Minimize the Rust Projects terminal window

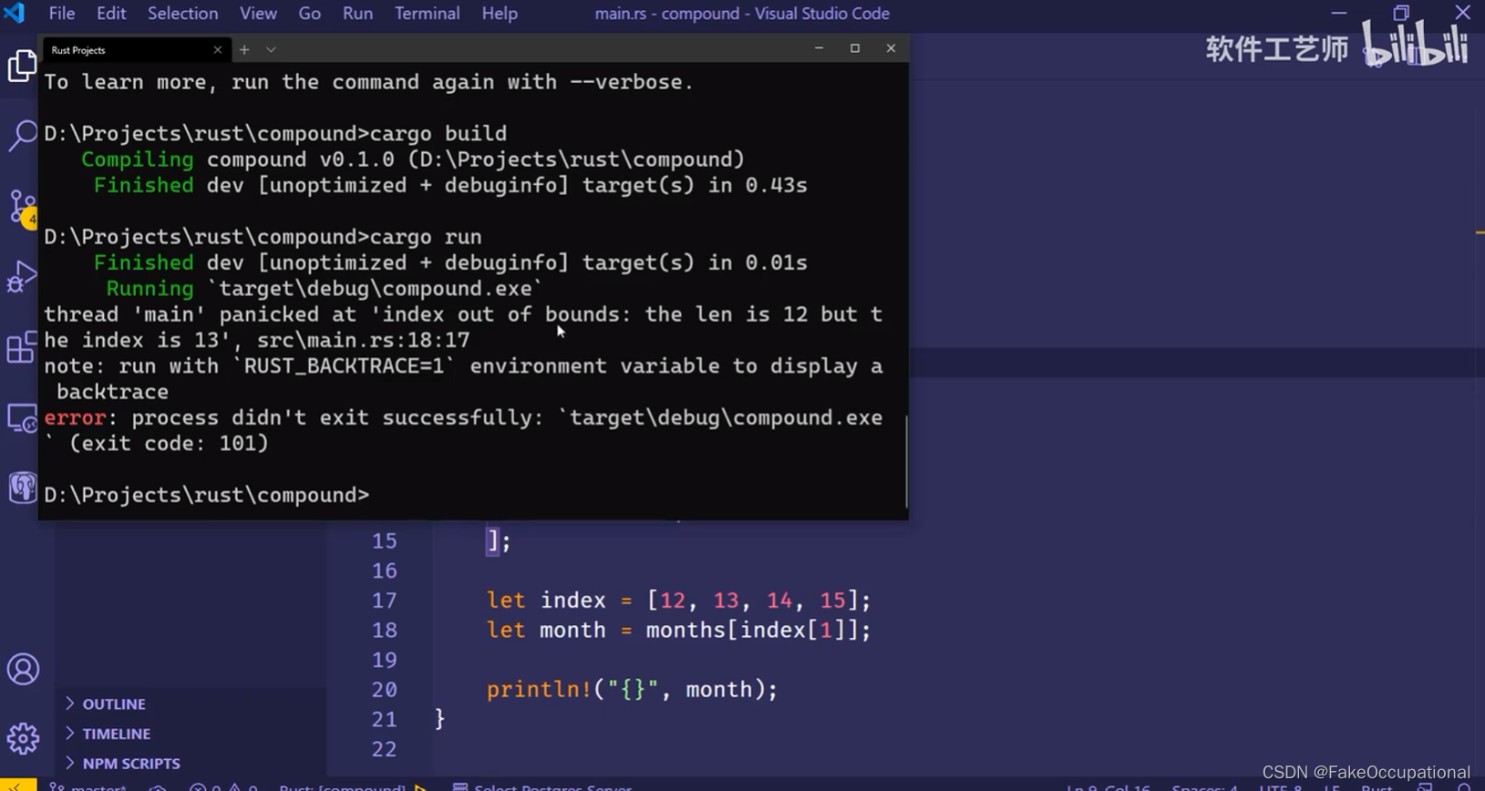click(x=819, y=48)
